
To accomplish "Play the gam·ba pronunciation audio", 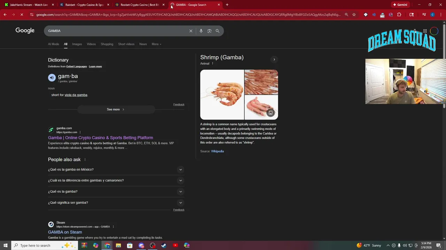I will point(52,78).
